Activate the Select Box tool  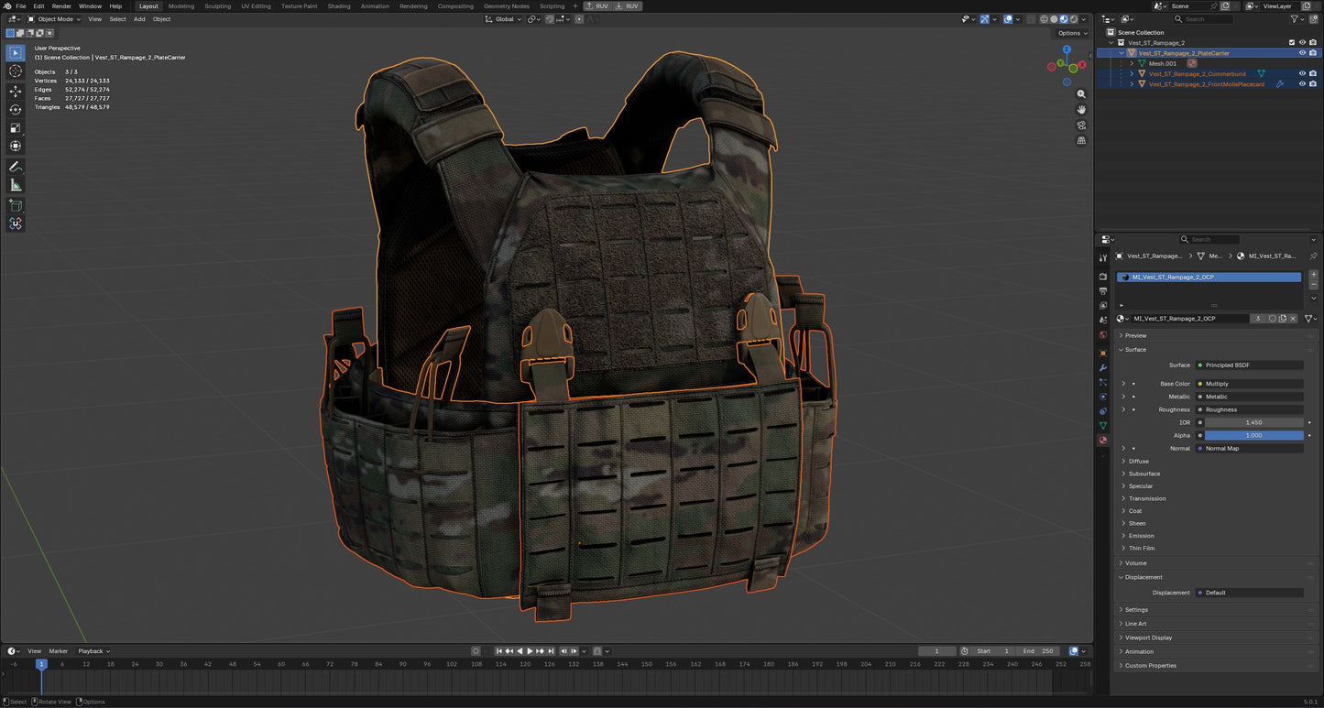point(16,53)
